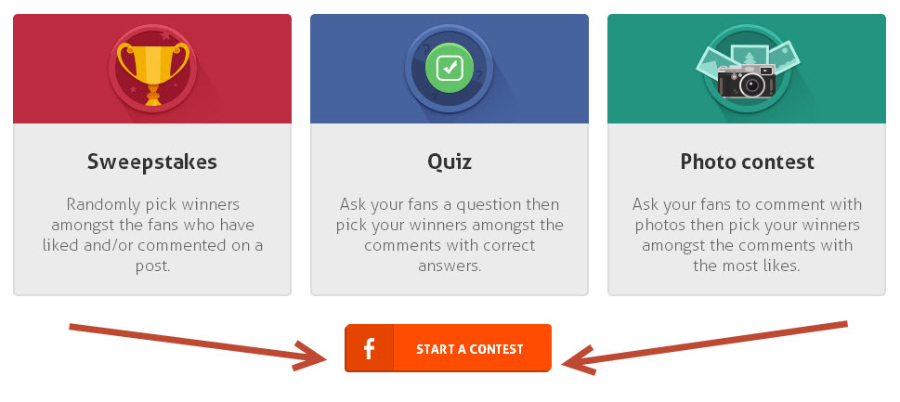Click the red circle around the trophy
This screenshot has height=402, width=900.
(x=152, y=69)
